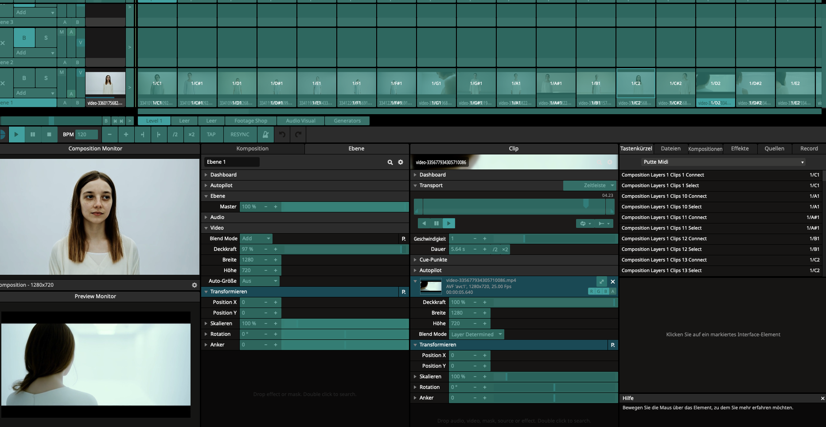The width and height of the screenshot is (826, 427).
Task: Click the redo arrow icon
Action: pos(298,135)
